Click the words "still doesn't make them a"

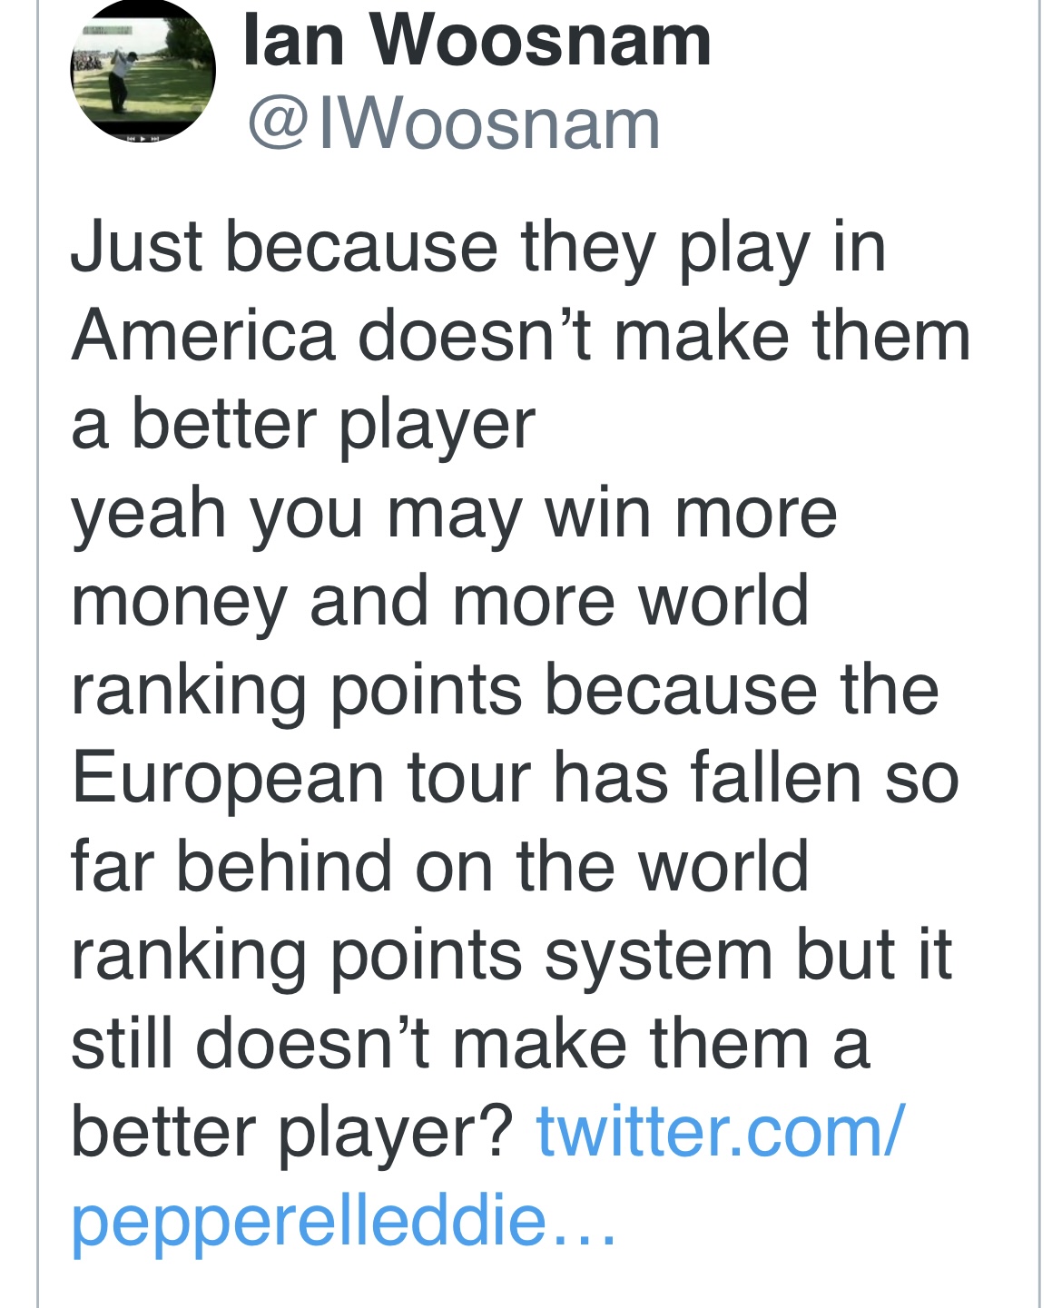coord(470,1043)
